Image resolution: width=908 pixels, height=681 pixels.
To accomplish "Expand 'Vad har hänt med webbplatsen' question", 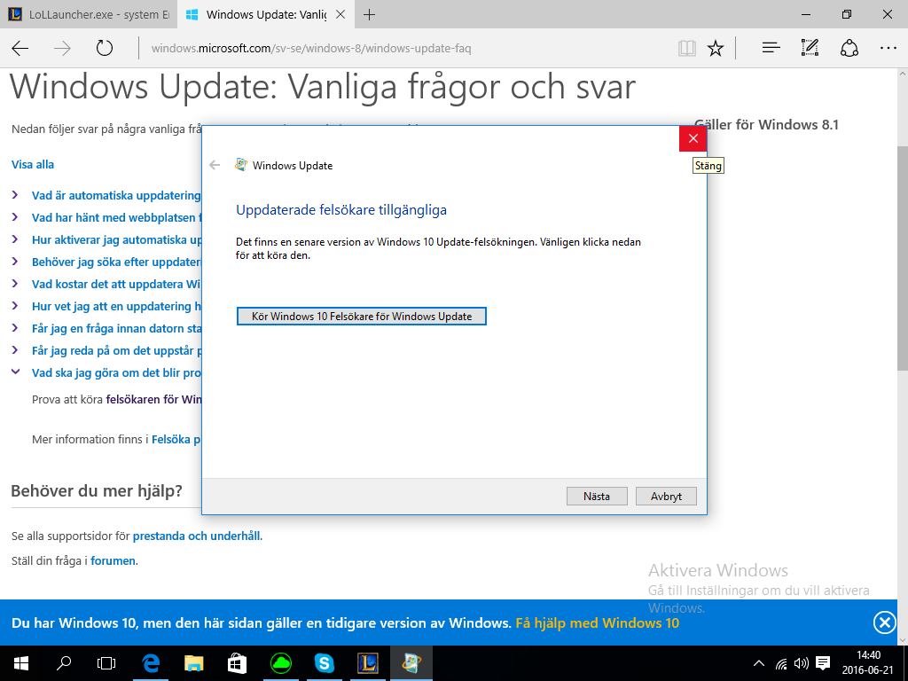I will click(x=116, y=218).
